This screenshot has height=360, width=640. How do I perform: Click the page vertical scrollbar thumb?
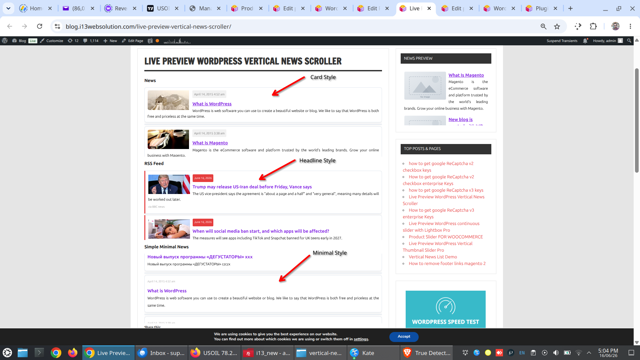(x=637, y=120)
